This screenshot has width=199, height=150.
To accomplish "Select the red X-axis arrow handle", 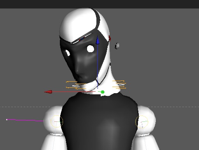I will click(x=48, y=92).
